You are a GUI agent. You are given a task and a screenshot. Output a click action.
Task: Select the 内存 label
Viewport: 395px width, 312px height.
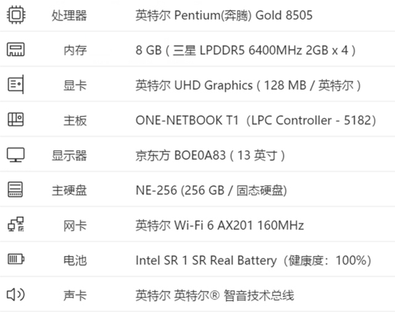coord(75,50)
